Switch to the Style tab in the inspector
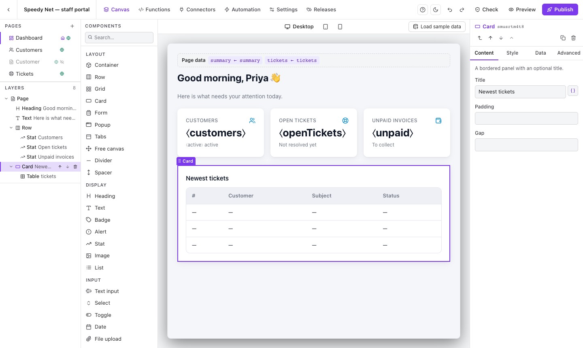The height and width of the screenshot is (348, 583). pyautogui.click(x=512, y=53)
